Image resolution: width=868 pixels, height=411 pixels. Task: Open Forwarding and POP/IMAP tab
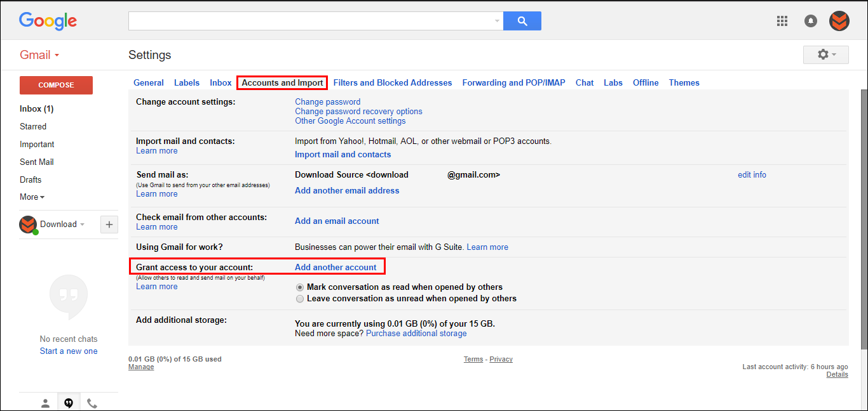513,82
